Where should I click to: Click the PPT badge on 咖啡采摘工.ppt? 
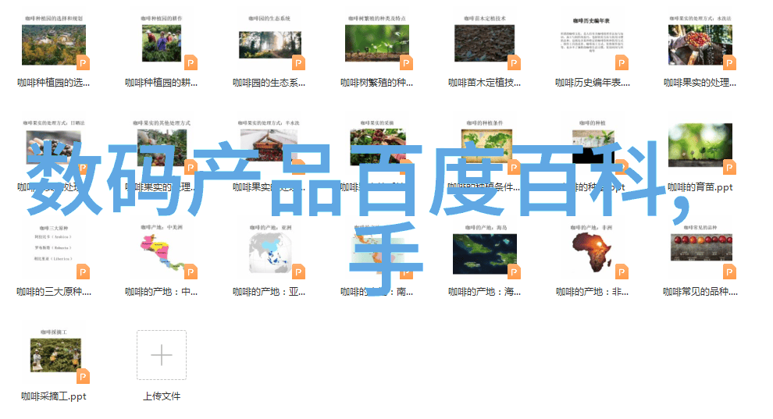pyautogui.click(x=83, y=377)
